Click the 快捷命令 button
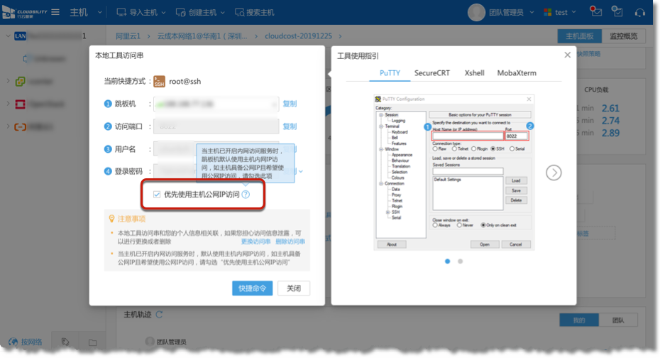 point(252,288)
